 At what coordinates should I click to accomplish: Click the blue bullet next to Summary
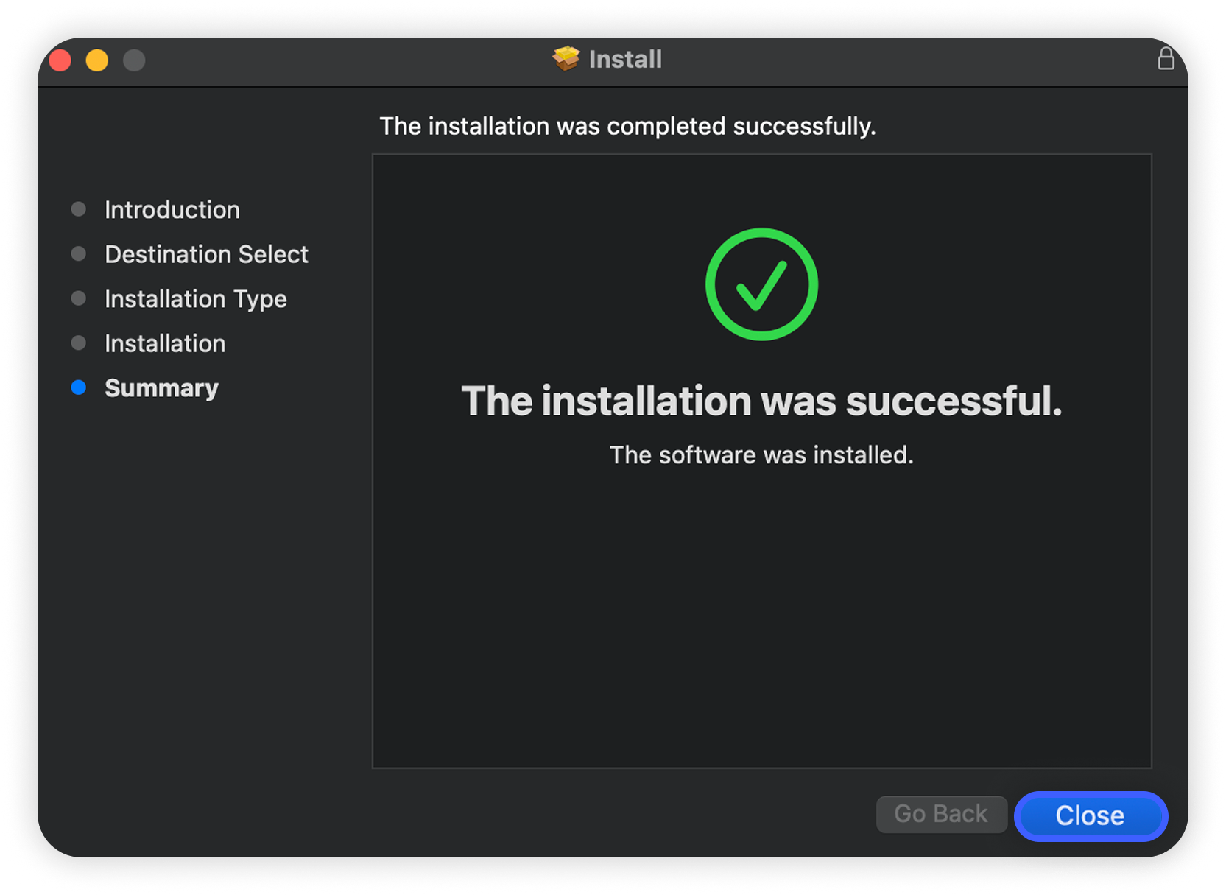click(x=79, y=387)
